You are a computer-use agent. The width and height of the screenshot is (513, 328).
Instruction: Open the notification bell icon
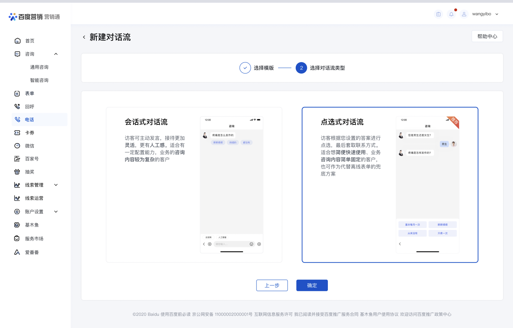click(451, 14)
